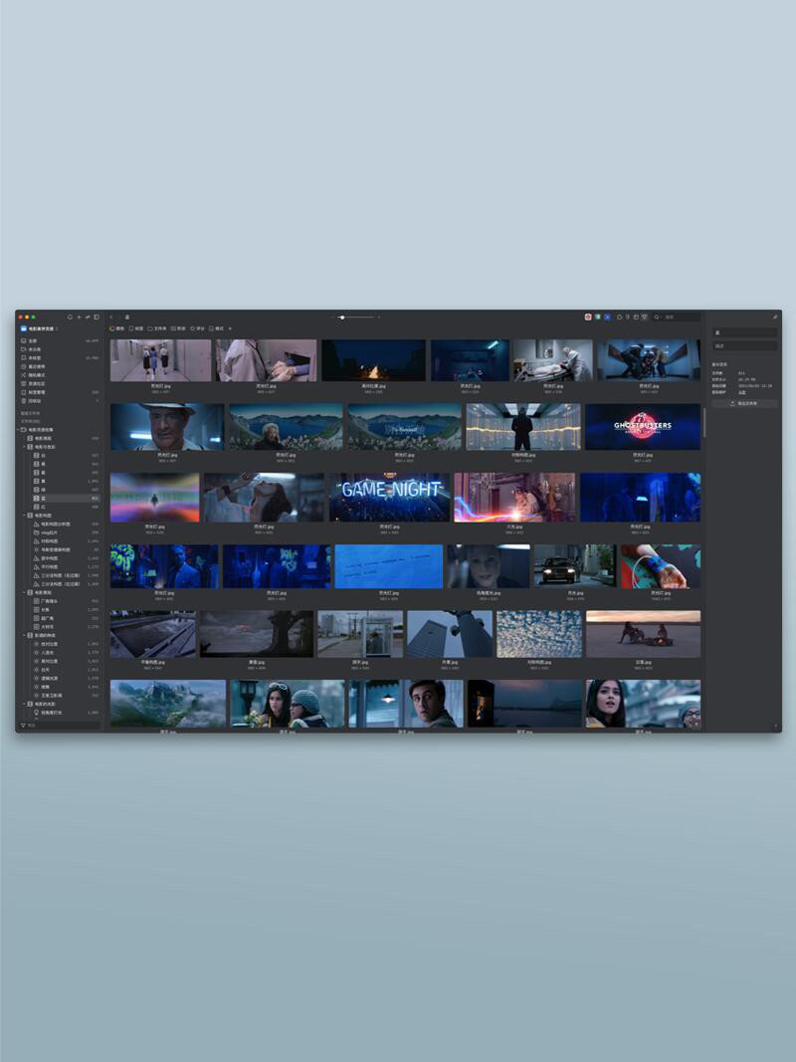Screen dimensions: 796x1062
Task: Click the pencil edit icon in the inspector panel
Action: coord(775,317)
